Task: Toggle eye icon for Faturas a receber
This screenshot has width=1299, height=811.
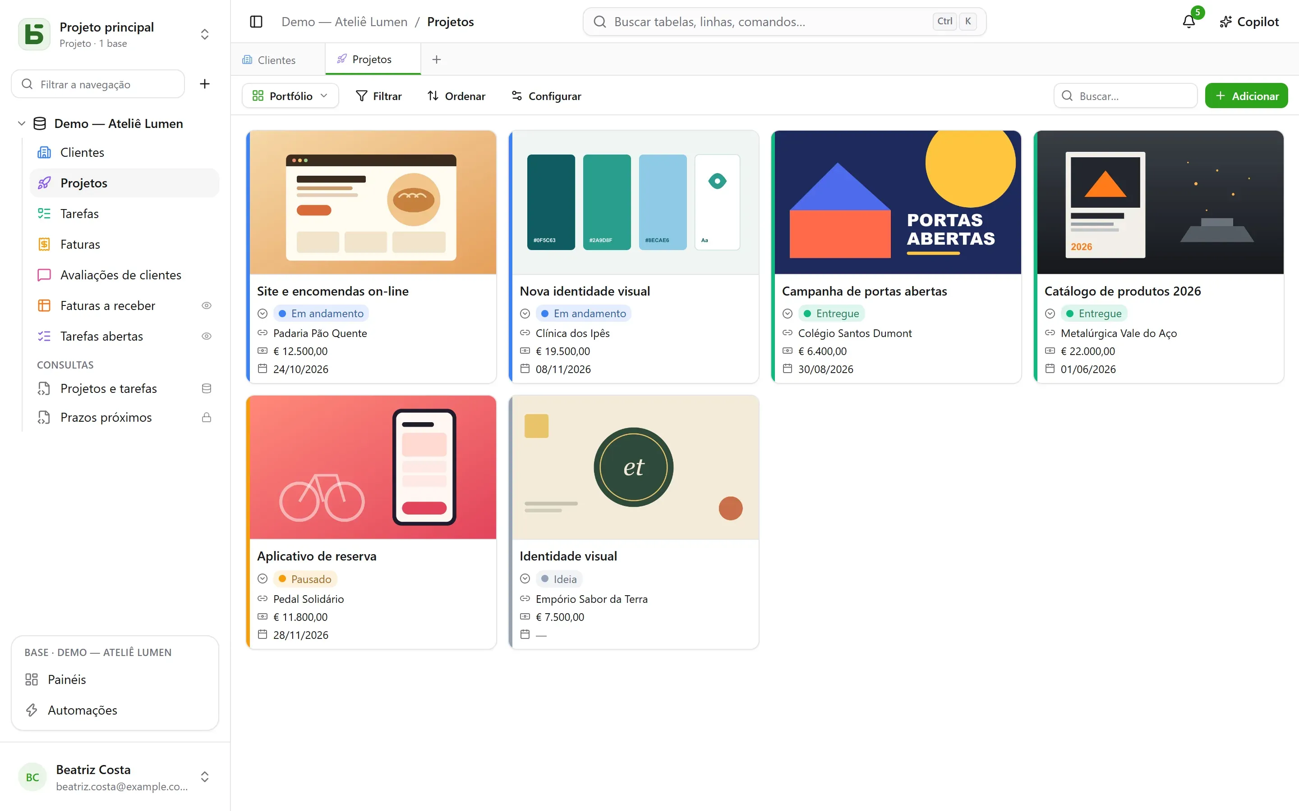Action: pyautogui.click(x=206, y=305)
